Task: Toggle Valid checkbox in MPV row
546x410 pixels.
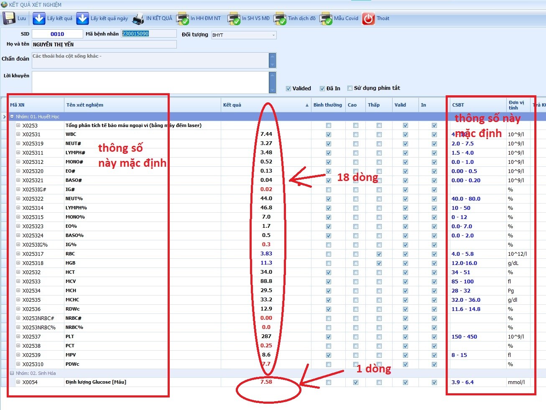Action: pyautogui.click(x=406, y=355)
